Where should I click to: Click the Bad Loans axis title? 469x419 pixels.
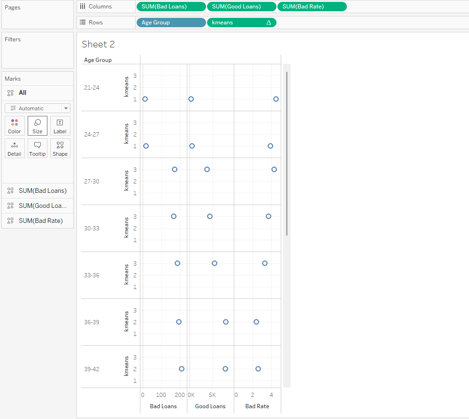pos(163,406)
